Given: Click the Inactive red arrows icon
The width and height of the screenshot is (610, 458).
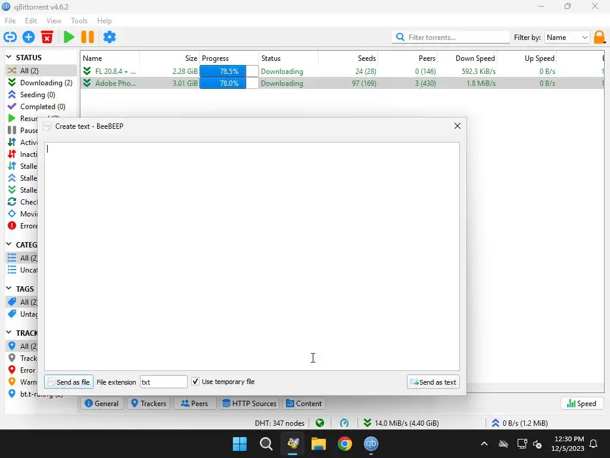Looking at the screenshot, I should pyautogui.click(x=12, y=154).
